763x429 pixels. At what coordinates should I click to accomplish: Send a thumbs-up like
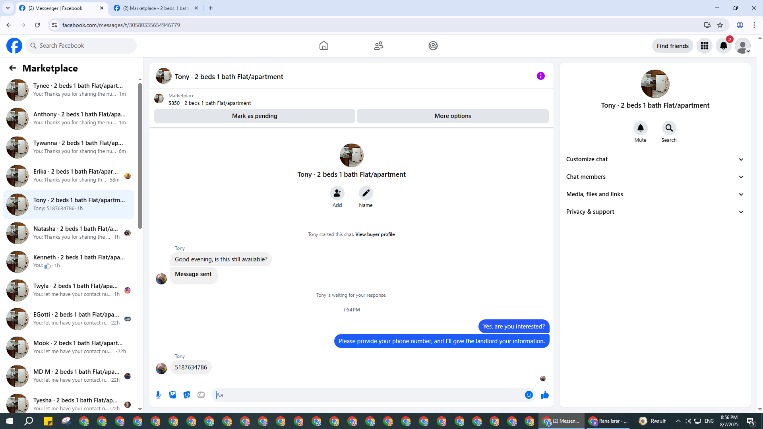tap(545, 395)
